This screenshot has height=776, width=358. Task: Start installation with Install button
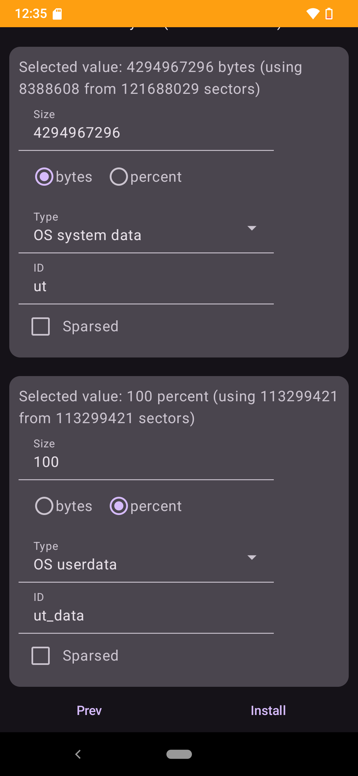pos(268,710)
